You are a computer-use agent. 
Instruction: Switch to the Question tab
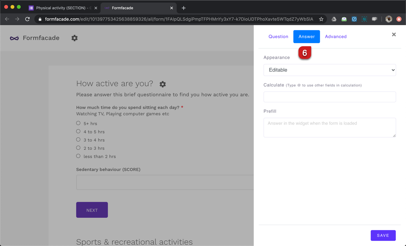pos(278,36)
